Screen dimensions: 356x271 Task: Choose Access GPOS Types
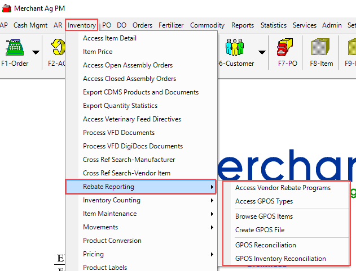coord(263,201)
